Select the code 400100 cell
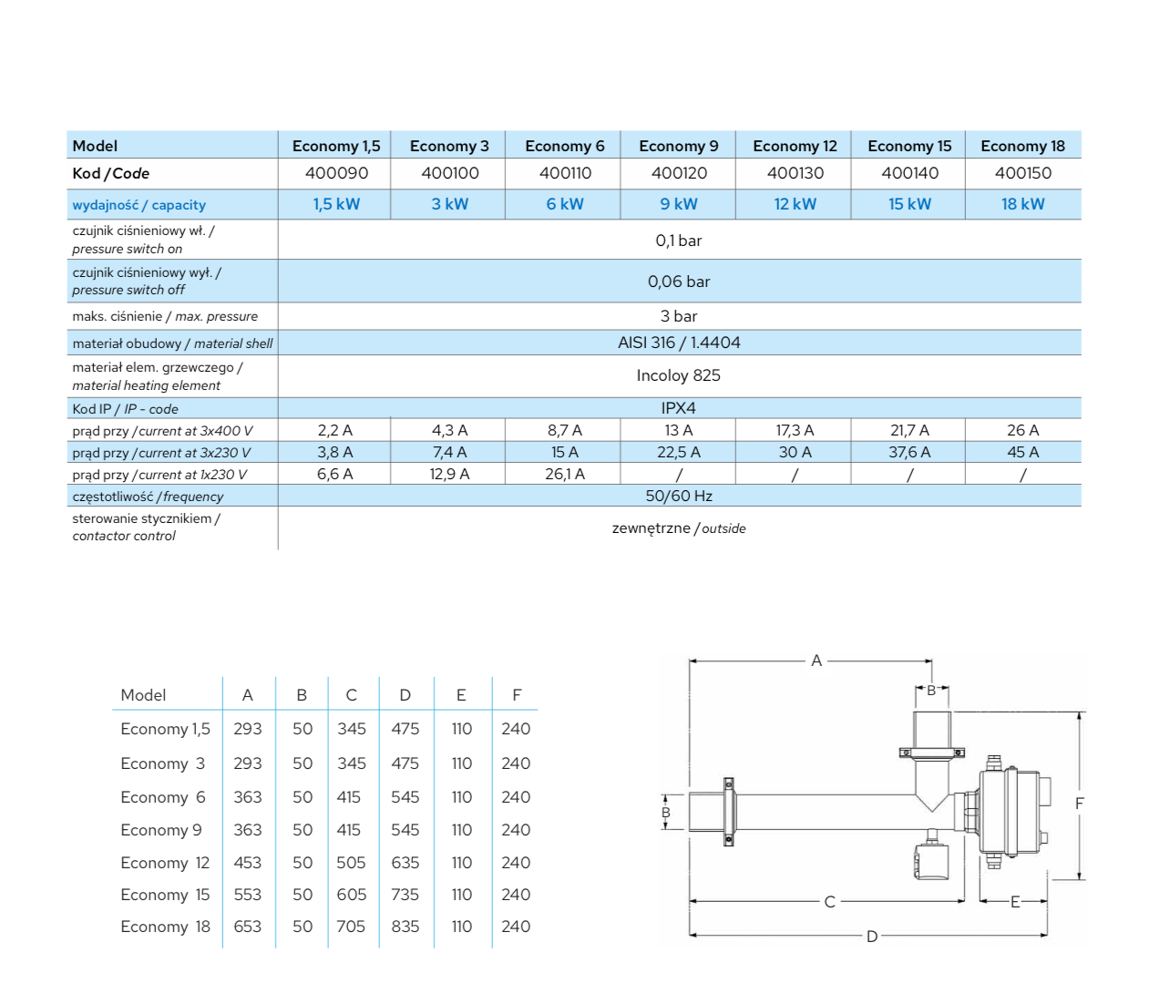Image resolution: width=1170 pixels, height=1004 pixels. [x=450, y=173]
